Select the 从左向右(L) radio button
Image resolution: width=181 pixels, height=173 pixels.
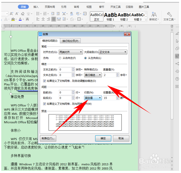(x=85, y=58)
